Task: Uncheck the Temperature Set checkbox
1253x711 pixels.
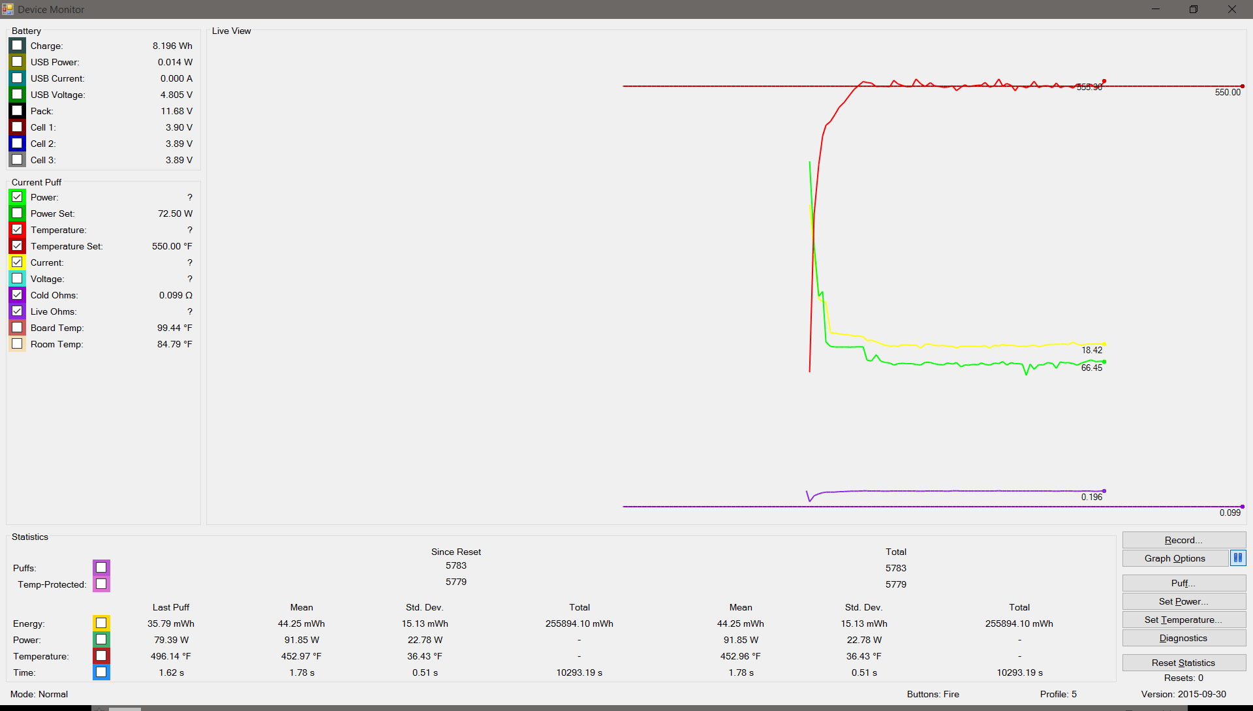Action: [x=18, y=246]
